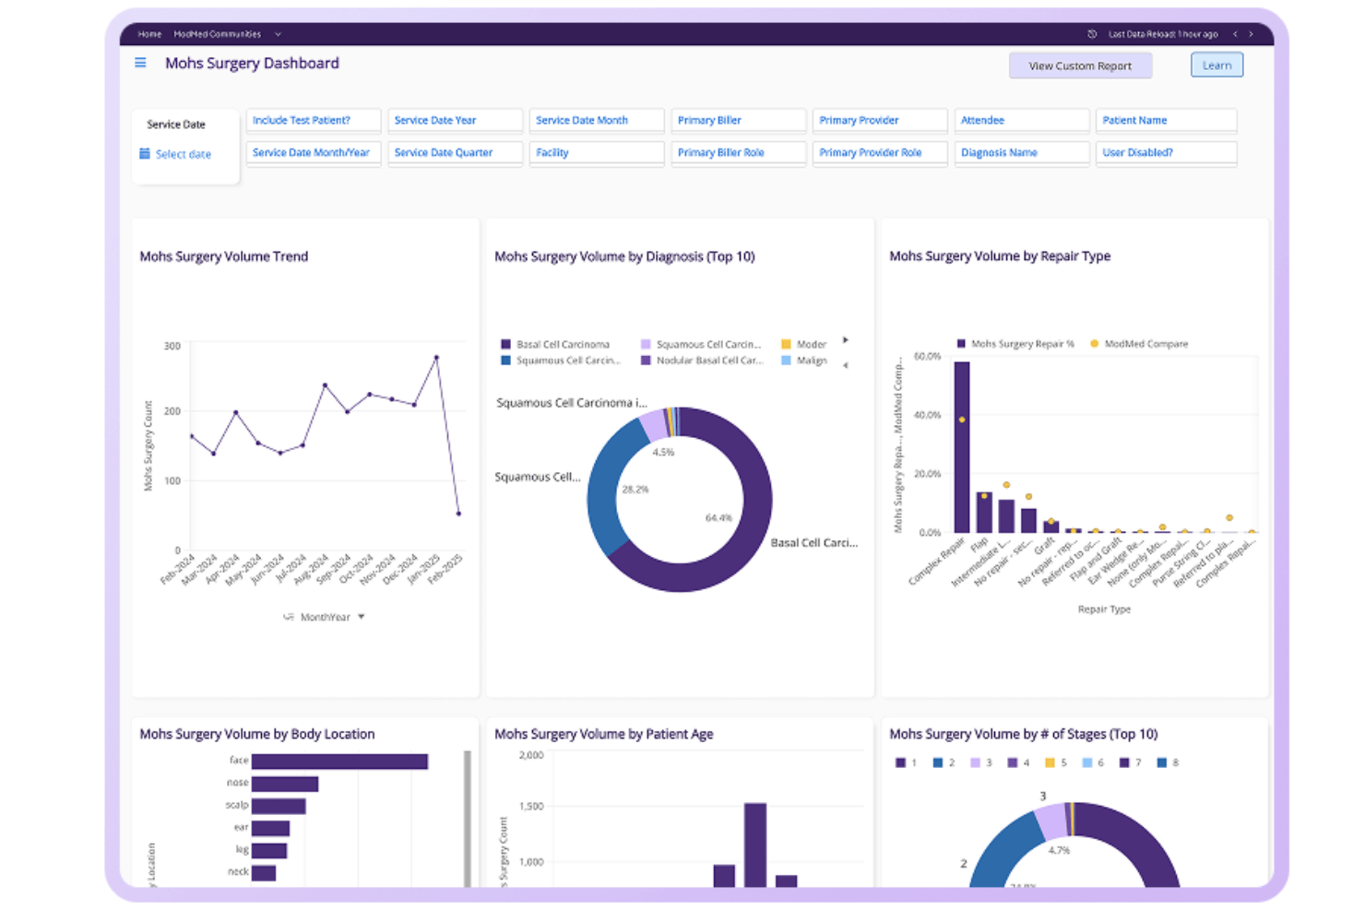Click the calendar icon next to Select date
The width and height of the screenshot is (1365, 910).
pyautogui.click(x=145, y=154)
